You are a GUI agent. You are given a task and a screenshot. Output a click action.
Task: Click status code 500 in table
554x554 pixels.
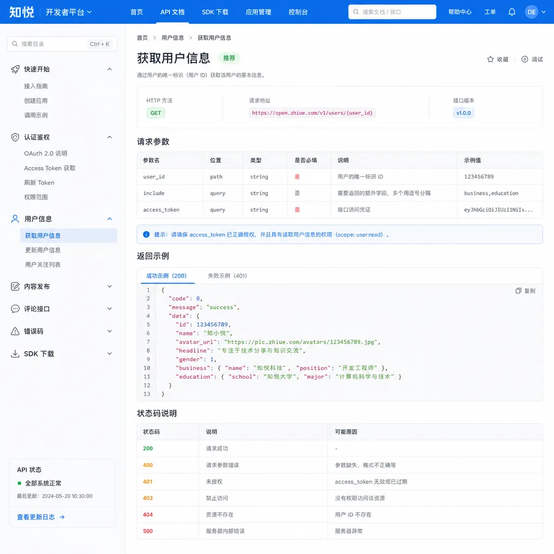click(x=148, y=531)
